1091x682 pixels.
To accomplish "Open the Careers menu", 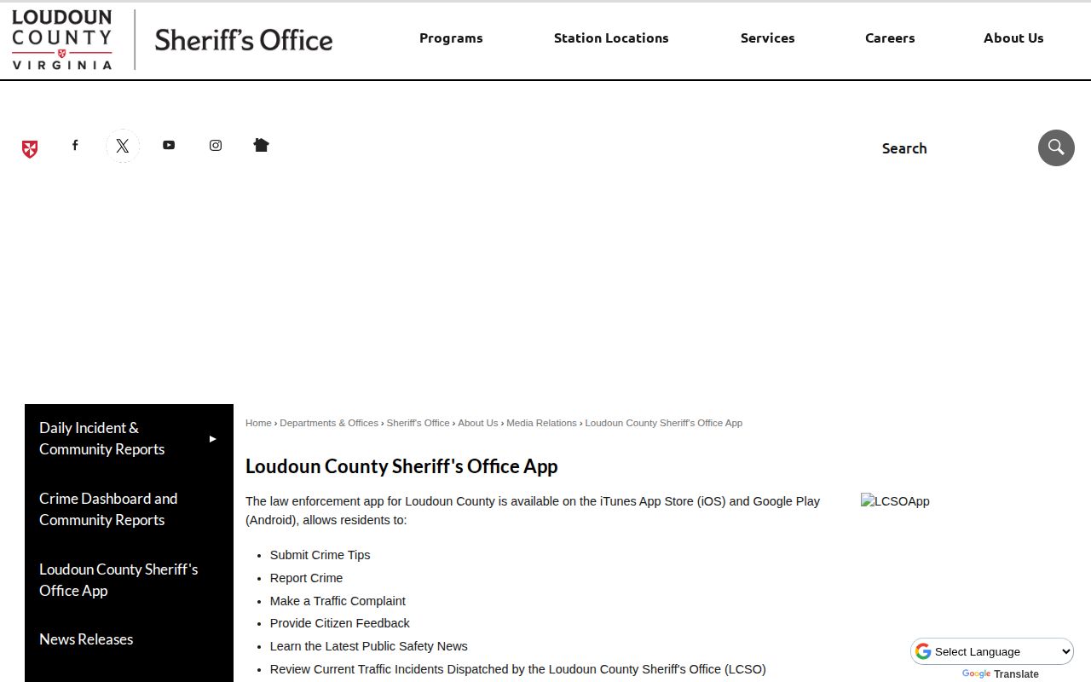I will coord(890,38).
